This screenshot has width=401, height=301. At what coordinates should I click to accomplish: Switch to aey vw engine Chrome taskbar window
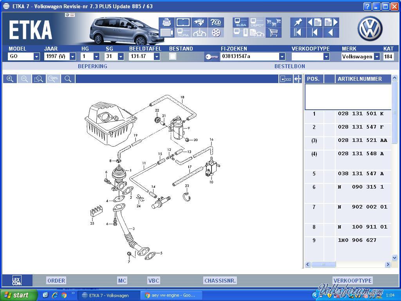tap(172, 296)
